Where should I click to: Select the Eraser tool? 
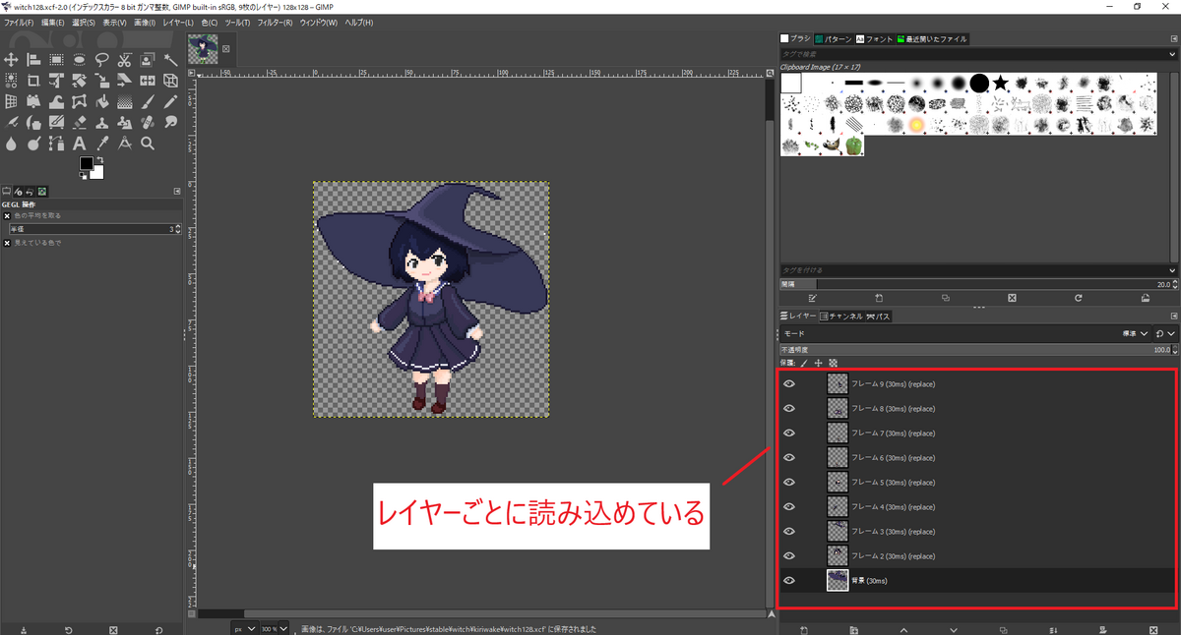pos(79,123)
